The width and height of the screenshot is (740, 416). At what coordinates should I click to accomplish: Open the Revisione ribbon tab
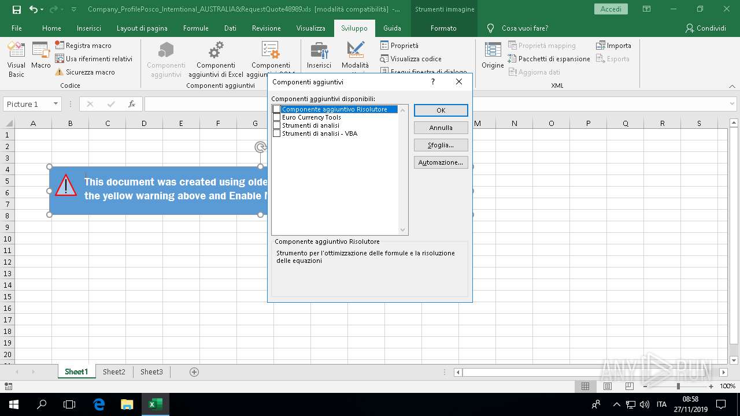click(x=267, y=28)
